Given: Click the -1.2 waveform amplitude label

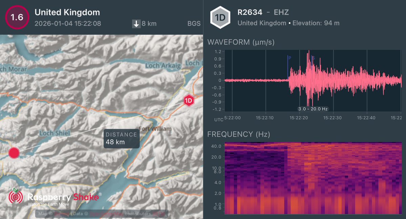Looking at the screenshot, I should pyautogui.click(x=217, y=109).
